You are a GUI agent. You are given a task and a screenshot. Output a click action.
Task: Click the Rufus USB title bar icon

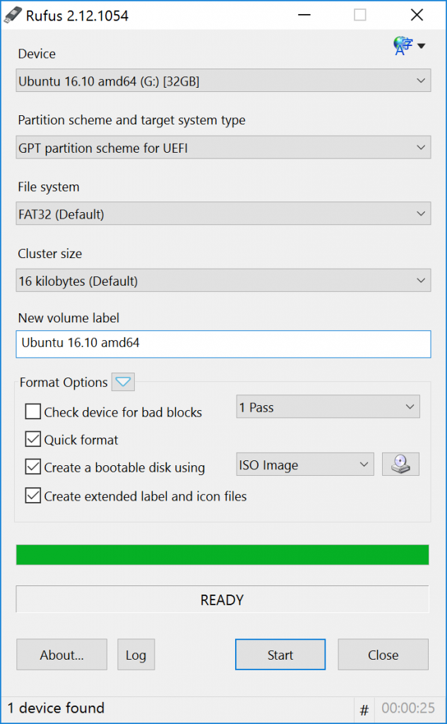tap(13, 16)
